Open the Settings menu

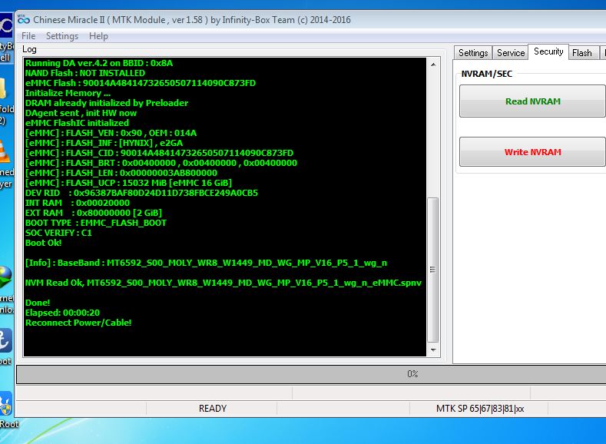[x=62, y=36]
